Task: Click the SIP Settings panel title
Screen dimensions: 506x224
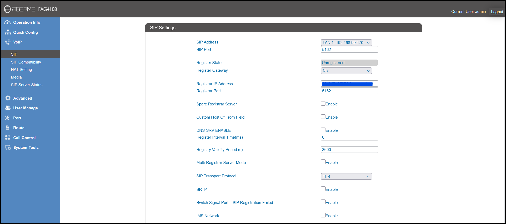Action: (x=163, y=28)
